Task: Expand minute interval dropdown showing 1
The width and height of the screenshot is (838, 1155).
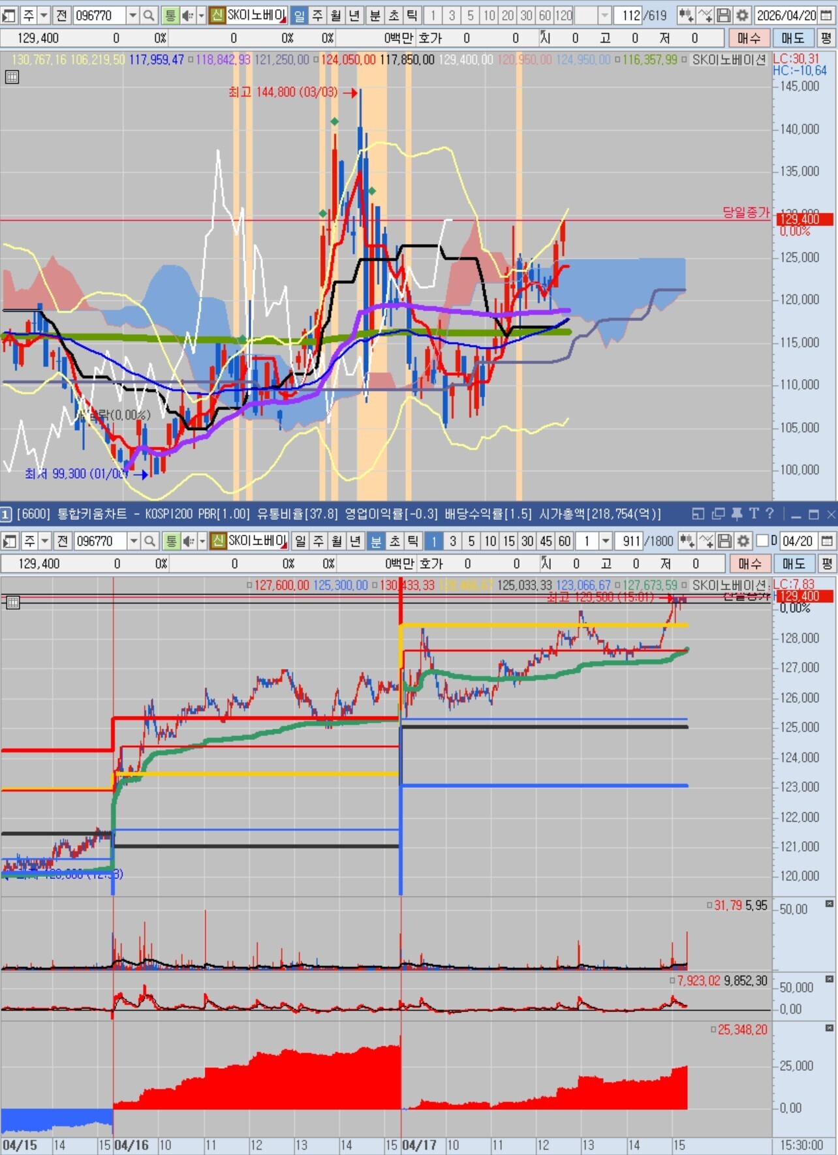Action: click(x=606, y=541)
